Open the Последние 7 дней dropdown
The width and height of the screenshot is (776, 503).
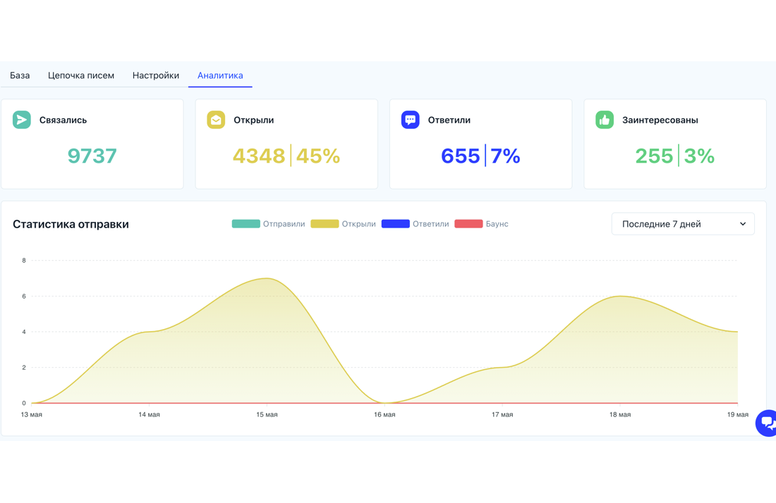(683, 224)
